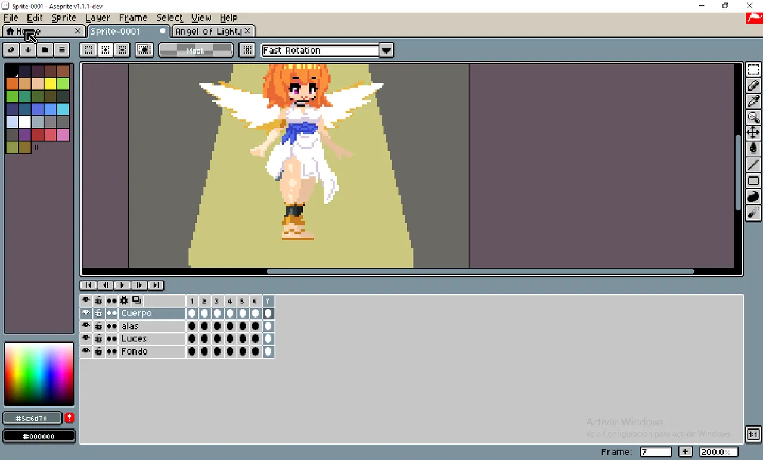Pick the yellow palette swatch
This screenshot has width=763, height=460.
click(50, 84)
